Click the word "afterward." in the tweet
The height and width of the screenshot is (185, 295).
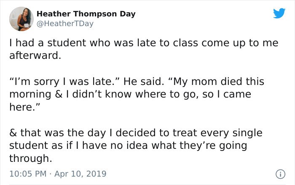tap(35, 55)
